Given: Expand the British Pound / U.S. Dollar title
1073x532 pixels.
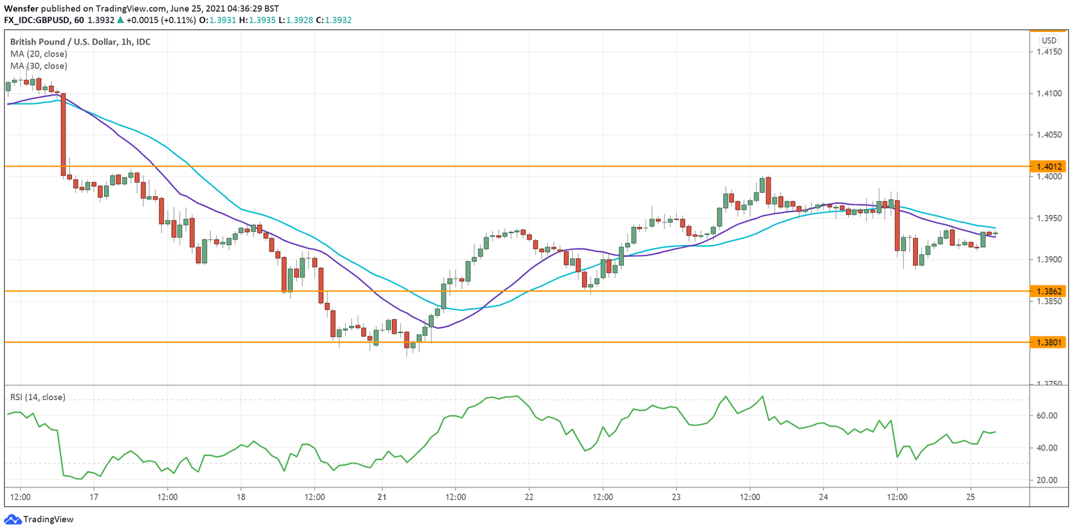Looking at the screenshot, I should (x=79, y=41).
